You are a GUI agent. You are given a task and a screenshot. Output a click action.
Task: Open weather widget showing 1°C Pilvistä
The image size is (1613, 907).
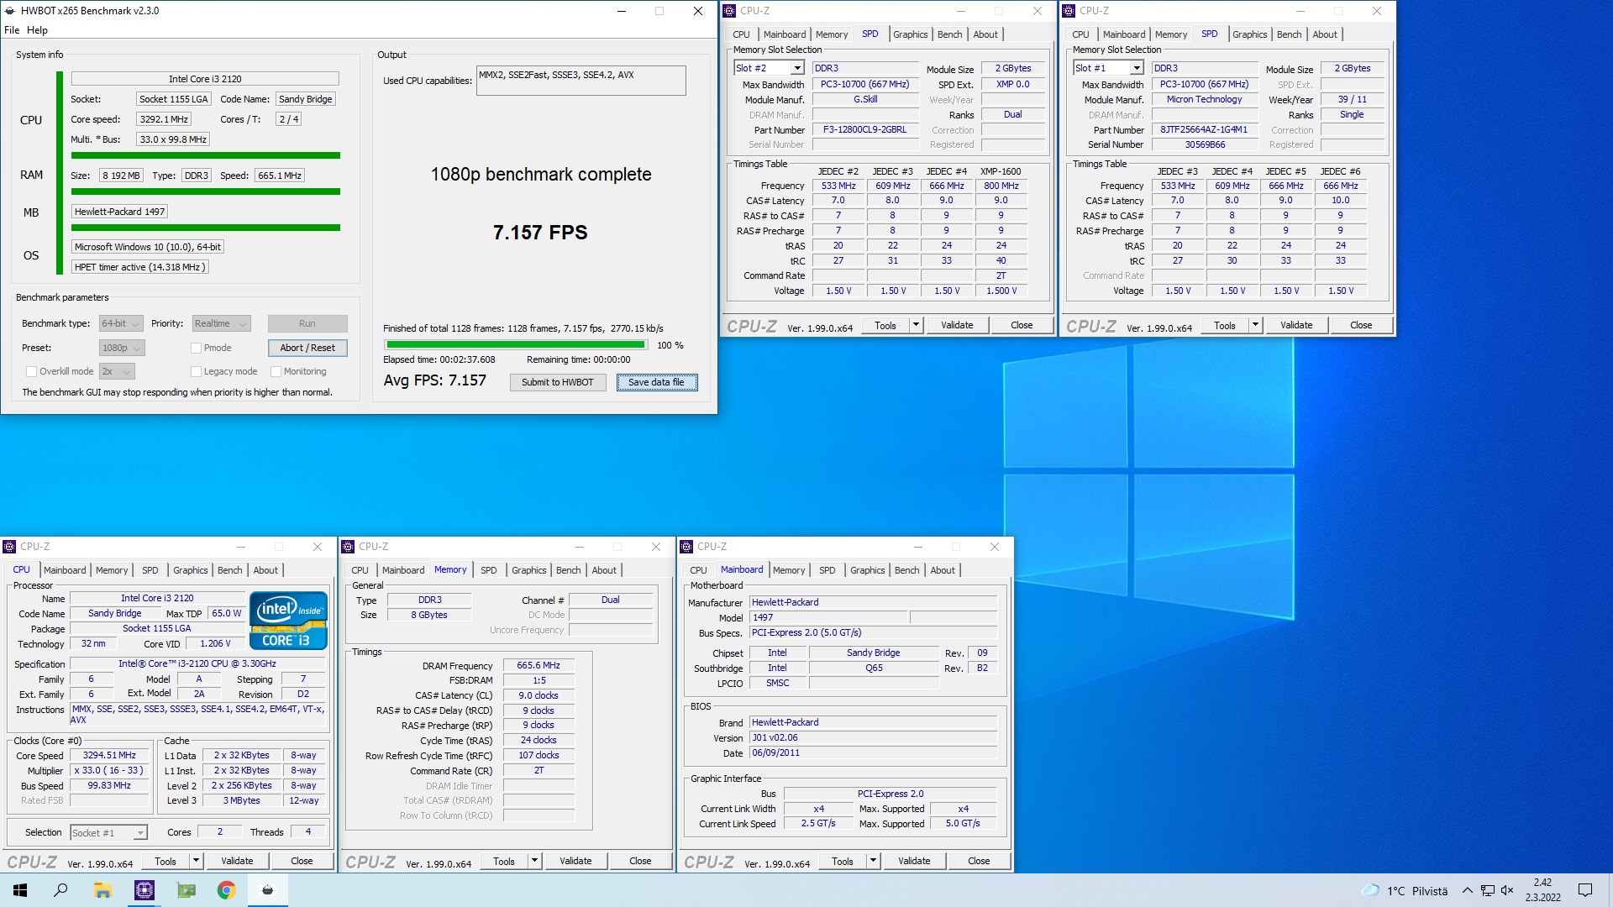tap(1405, 890)
